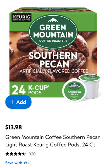Click the middle star of the rating
The height and width of the screenshot is (167, 105).
tap(16, 154)
